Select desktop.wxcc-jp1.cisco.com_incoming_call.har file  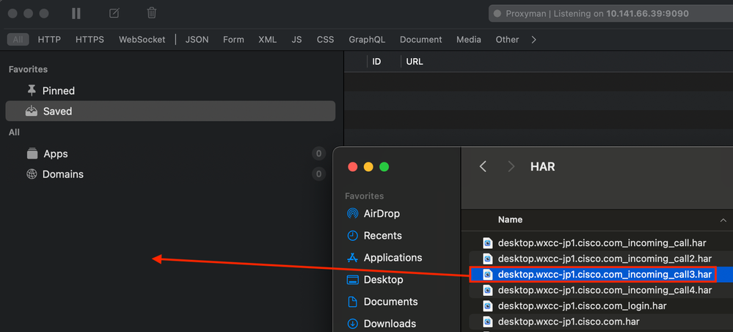(x=601, y=243)
